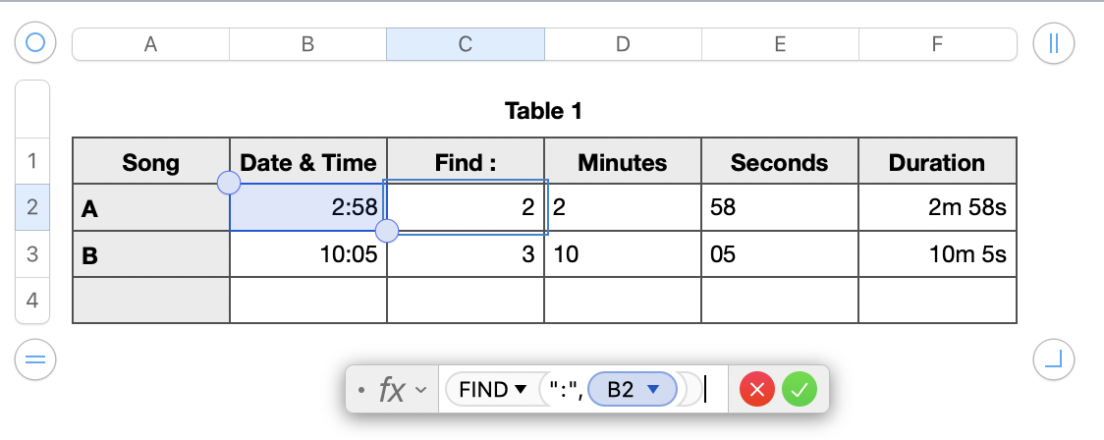This screenshot has height=440, width=1104.
Task: Click the formula editor drag handle dot
Action: click(362, 390)
